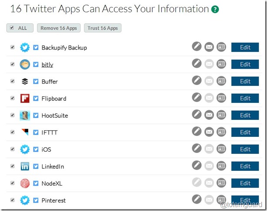Click the envelope icon in IFTTT row
Screen dimensions: 267x211
pos(209,132)
